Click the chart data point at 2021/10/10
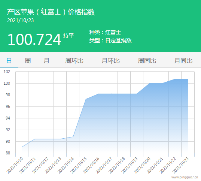 [22, 147]
